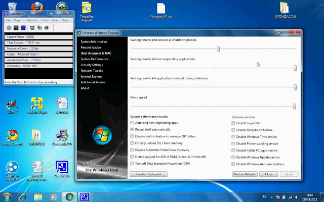Viewport: 324px width, 202px height.
Task: Click last icon in CamStudio toolbar
Action: [x=47, y=28]
